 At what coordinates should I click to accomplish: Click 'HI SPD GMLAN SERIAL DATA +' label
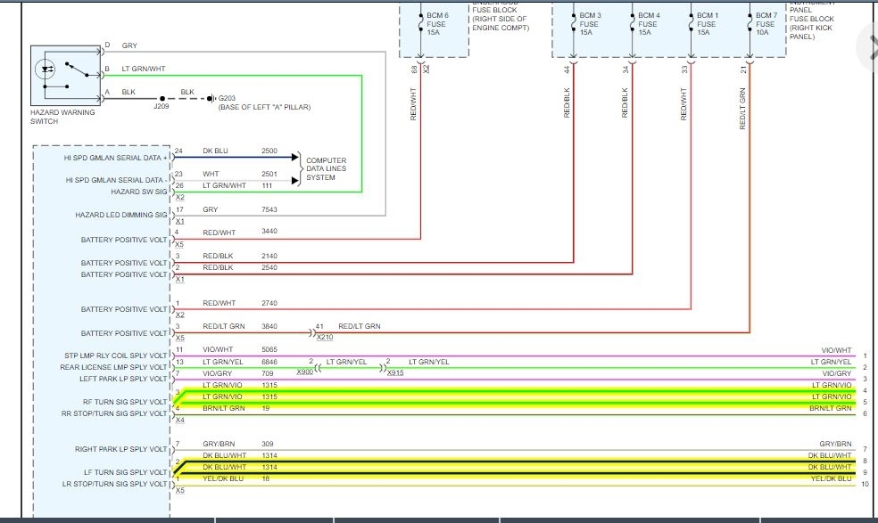[x=115, y=158]
